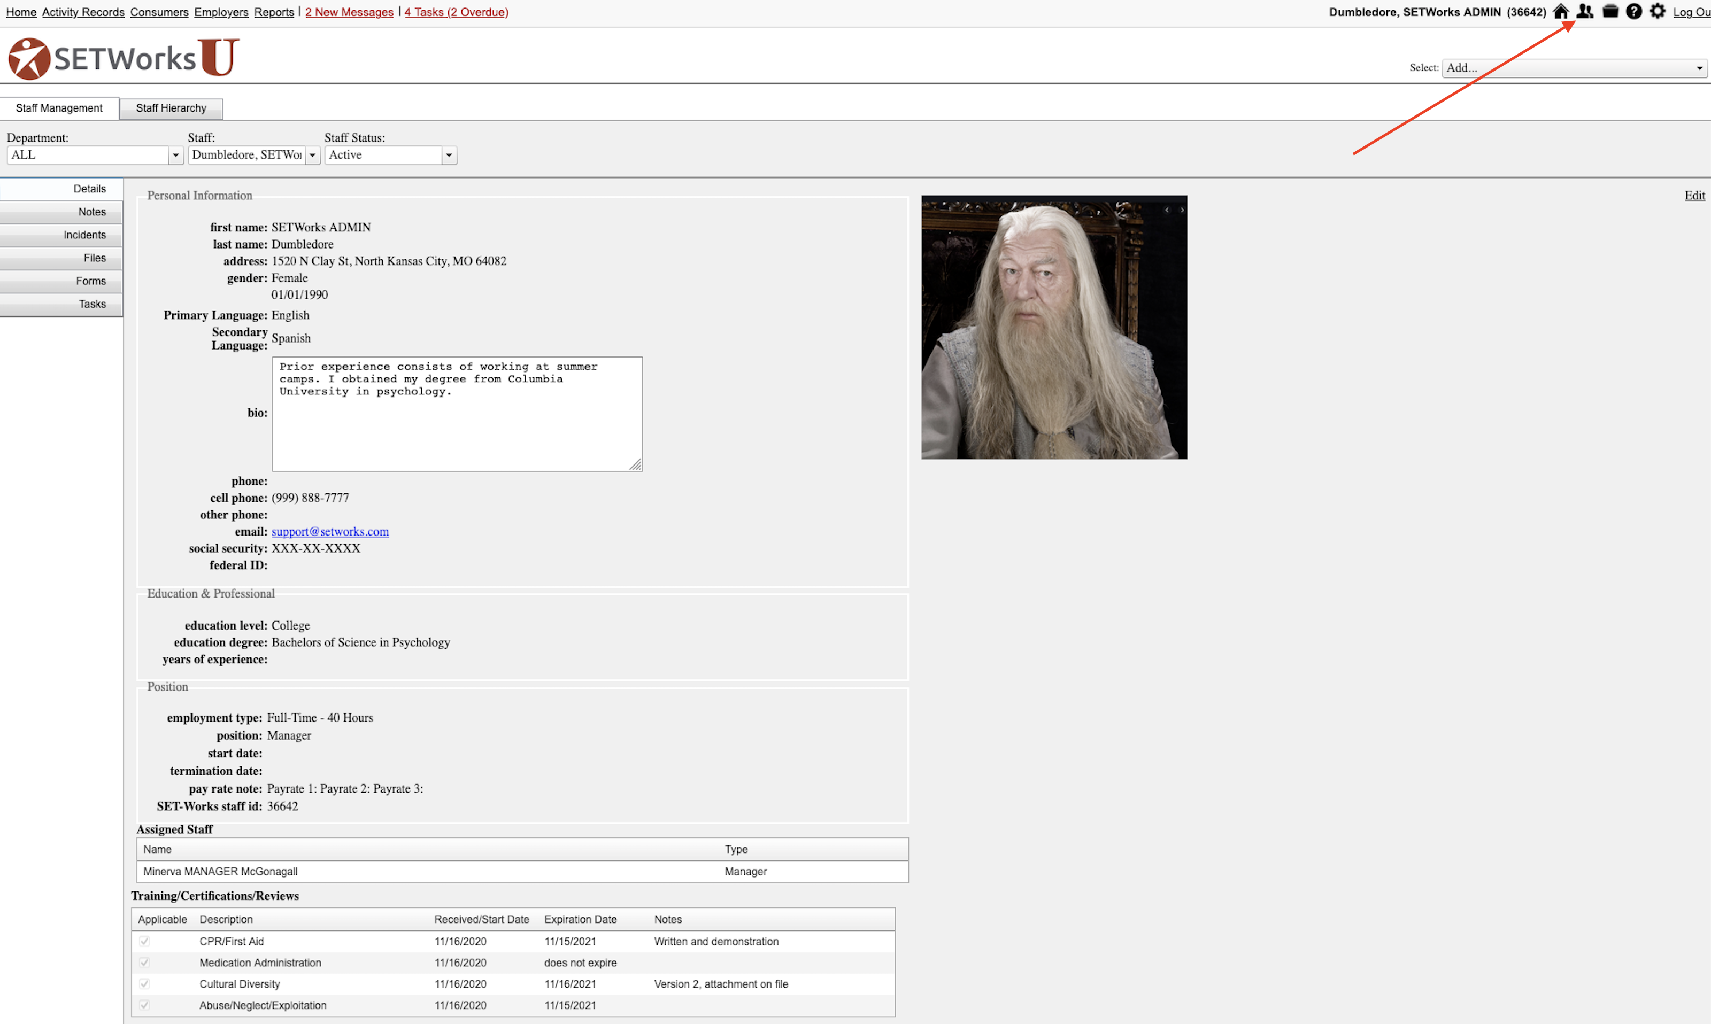The width and height of the screenshot is (1711, 1024).
Task: Open settings gear icon
Action: 1657,12
